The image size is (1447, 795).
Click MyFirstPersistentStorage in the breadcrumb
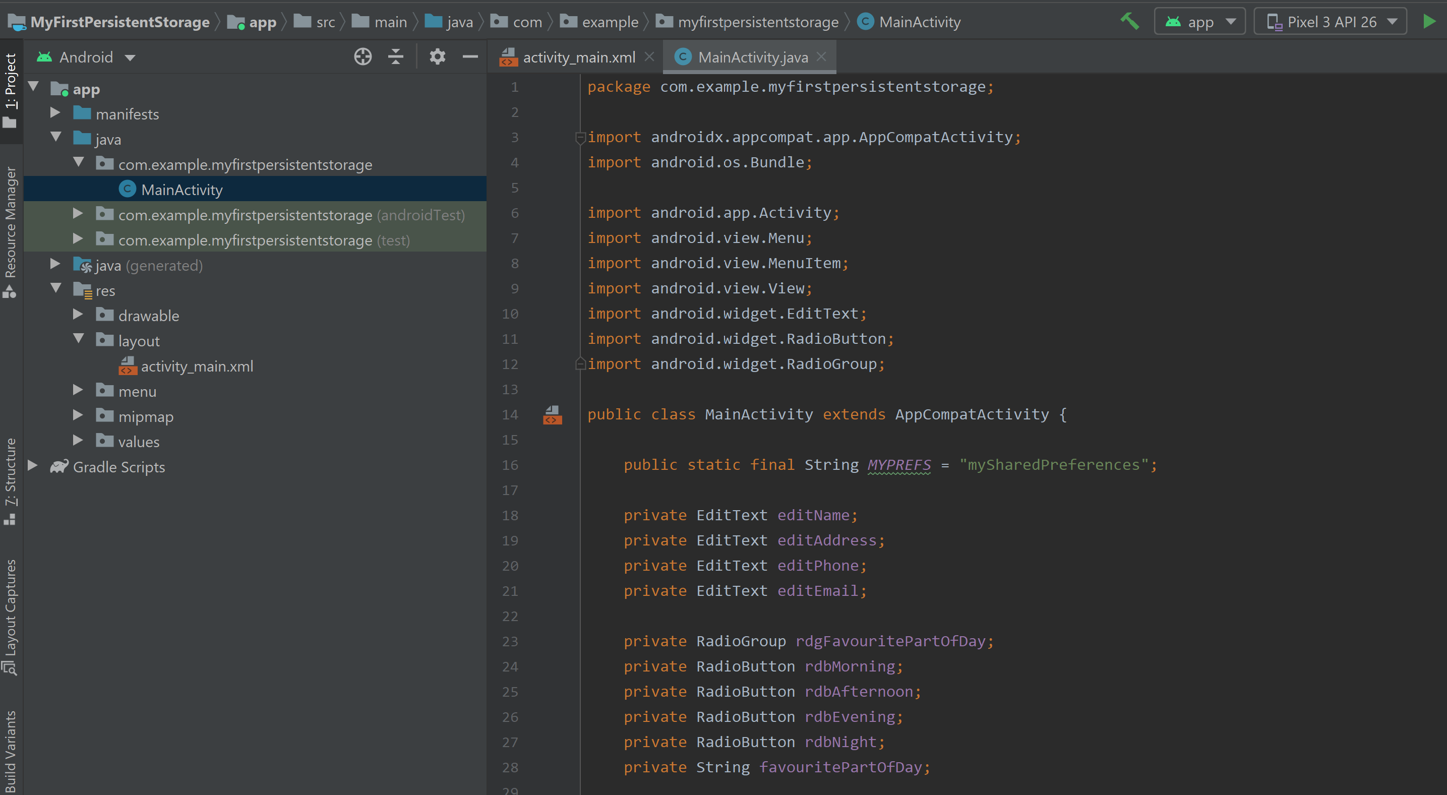click(109, 22)
